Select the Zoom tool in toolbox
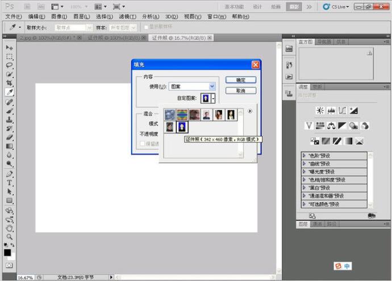392x281 pixels. pyautogui.click(x=9, y=237)
